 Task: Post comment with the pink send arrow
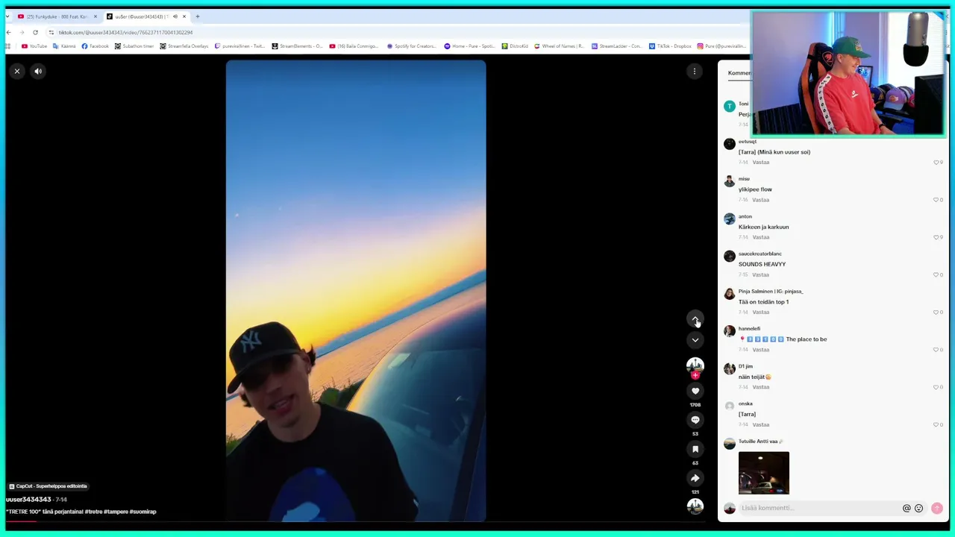[x=936, y=508]
